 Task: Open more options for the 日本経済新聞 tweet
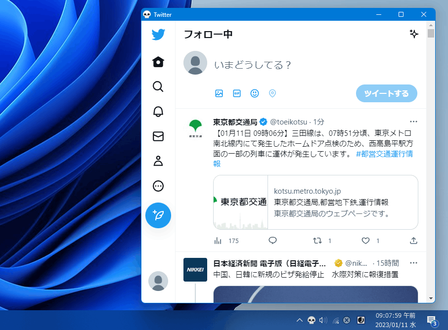point(413,263)
